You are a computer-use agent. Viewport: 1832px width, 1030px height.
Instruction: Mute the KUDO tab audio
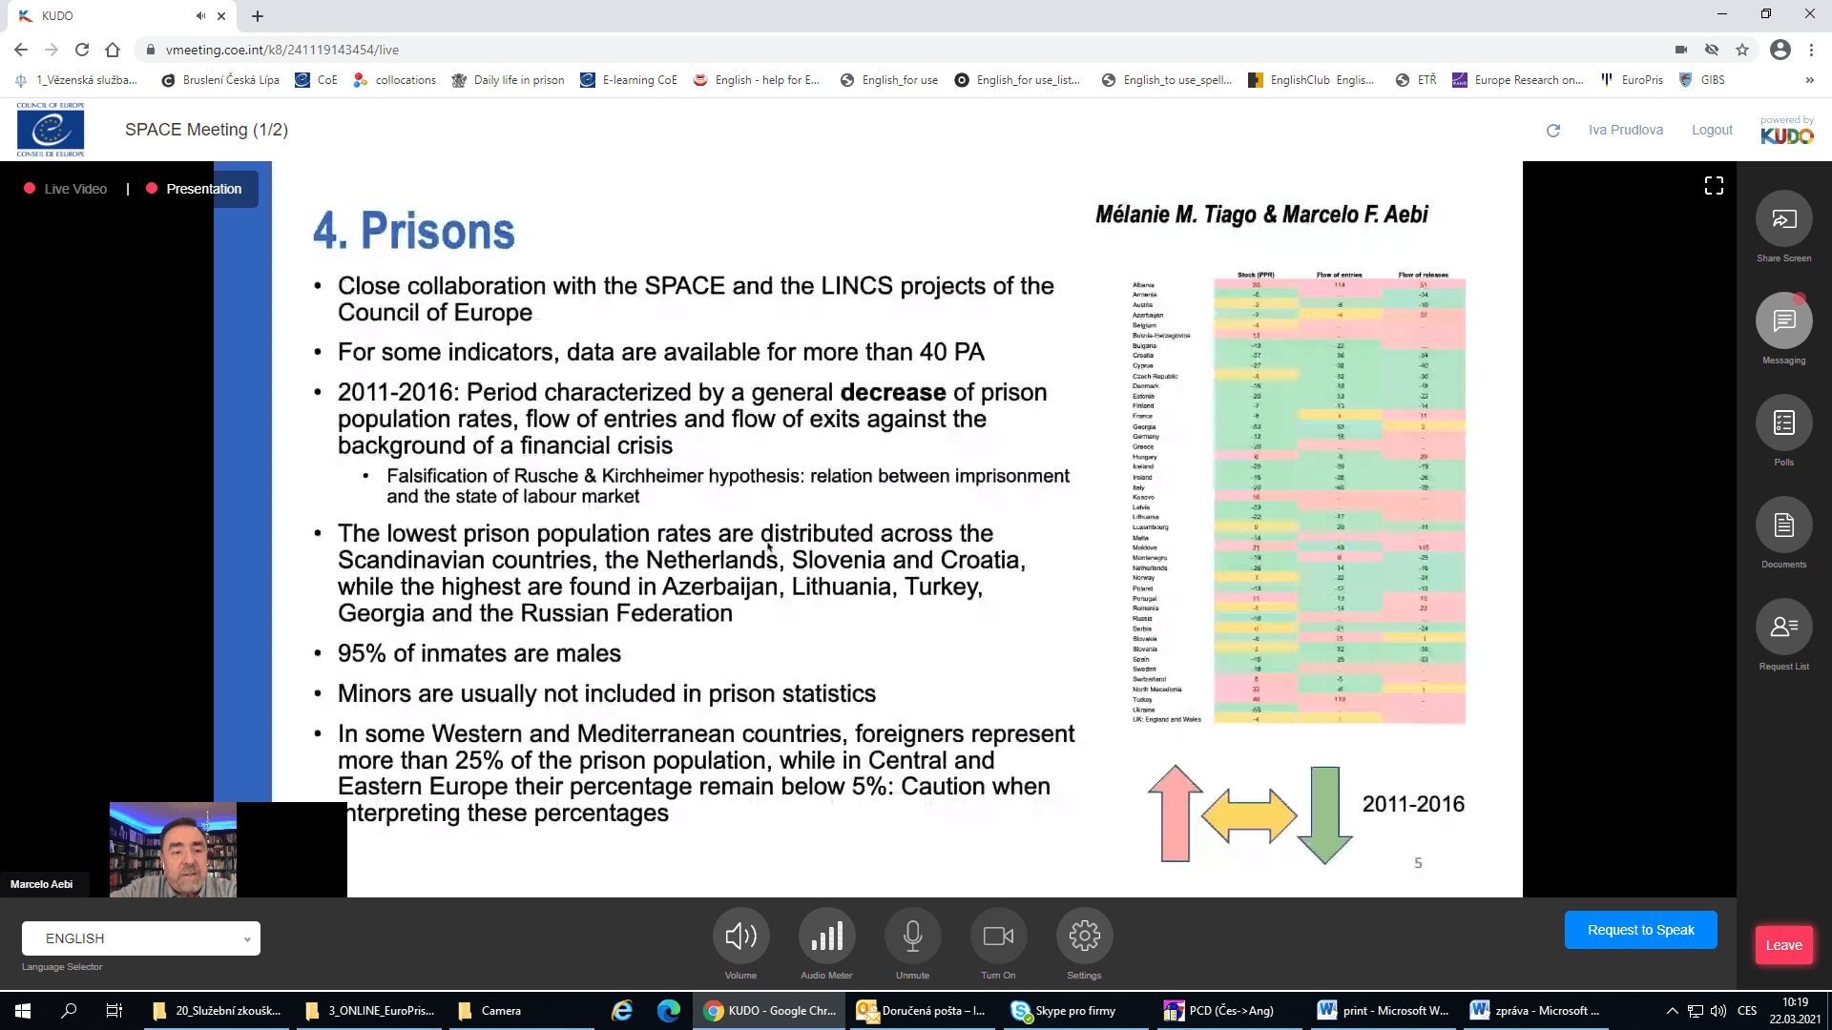200,16
